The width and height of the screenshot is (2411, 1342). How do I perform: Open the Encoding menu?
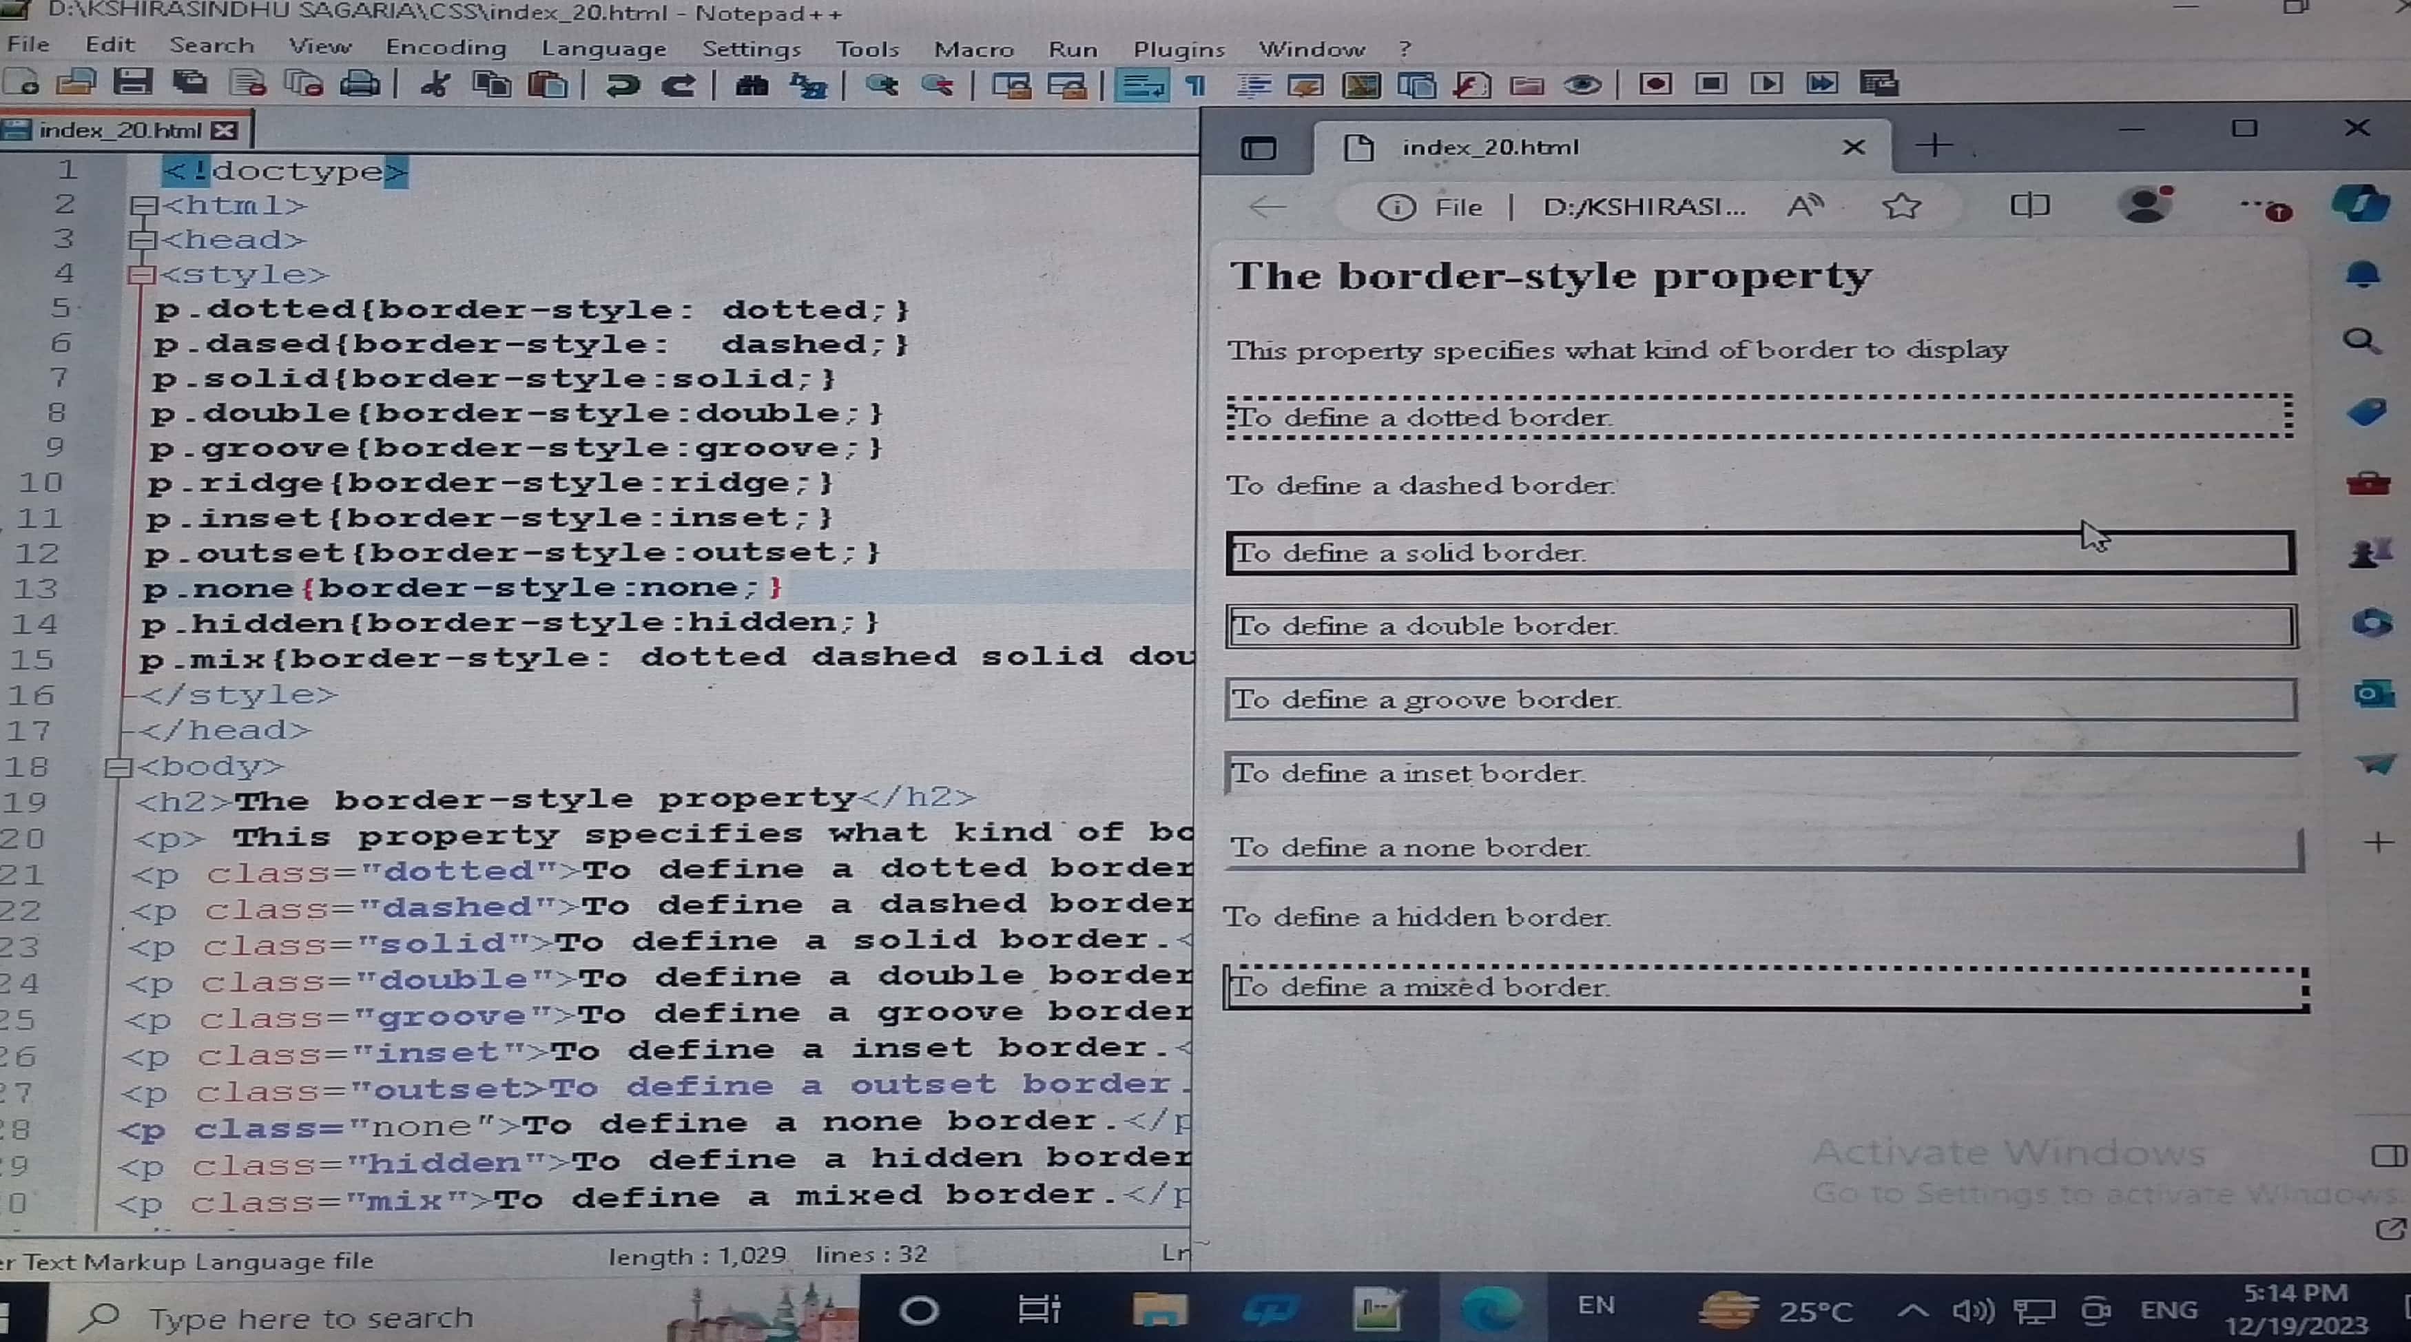click(x=446, y=47)
